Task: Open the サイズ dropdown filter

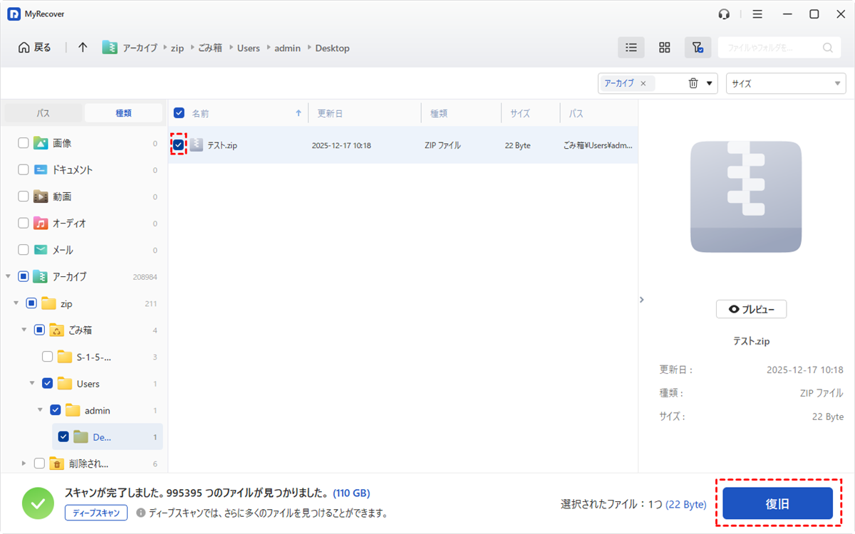Action: pyautogui.click(x=785, y=83)
